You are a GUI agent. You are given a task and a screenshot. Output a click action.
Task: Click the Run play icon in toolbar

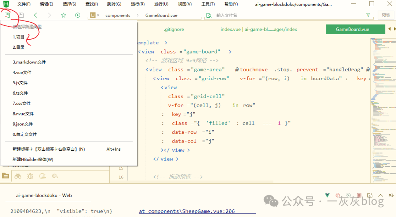click(x=78, y=15)
